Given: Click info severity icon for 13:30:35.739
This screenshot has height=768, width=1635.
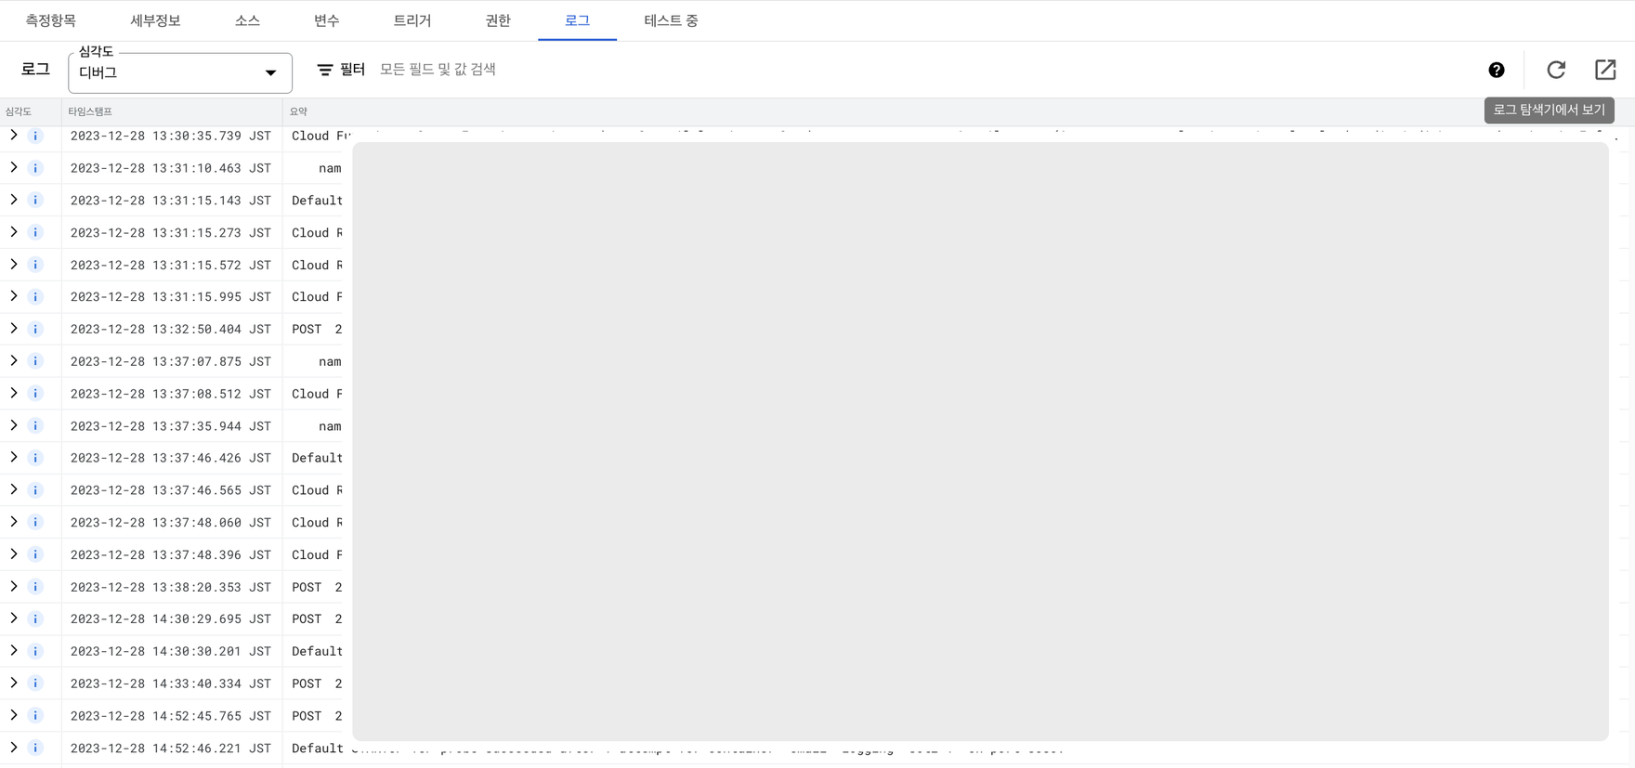Looking at the screenshot, I should (x=35, y=136).
